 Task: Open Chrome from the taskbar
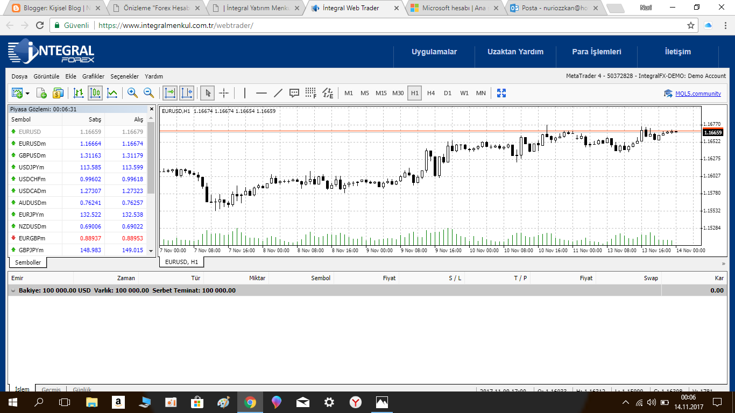pos(250,402)
